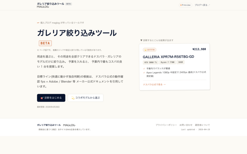Click the Ryzen 7 7700 spec tag
The width and height of the screenshot is (247, 154).
click(x=168, y=62)
